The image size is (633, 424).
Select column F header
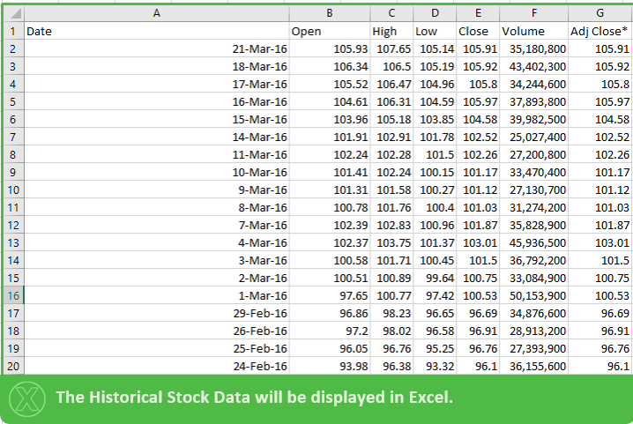tap(533, 13)
